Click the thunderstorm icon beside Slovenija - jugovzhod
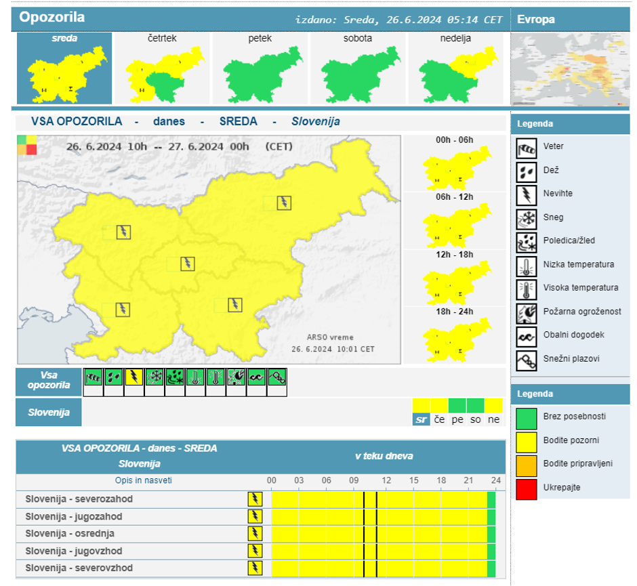The width and height of the screenshot is (637, 586). click(x=253, y=551)
